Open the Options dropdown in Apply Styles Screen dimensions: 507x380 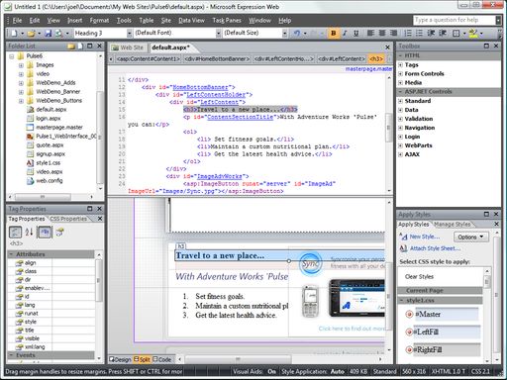(471, 237)
